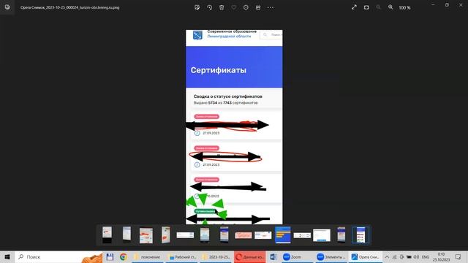
Task: Open taskbar clock showing 25.10.2023
Action: pyautogui.click(x=441, y=256)
